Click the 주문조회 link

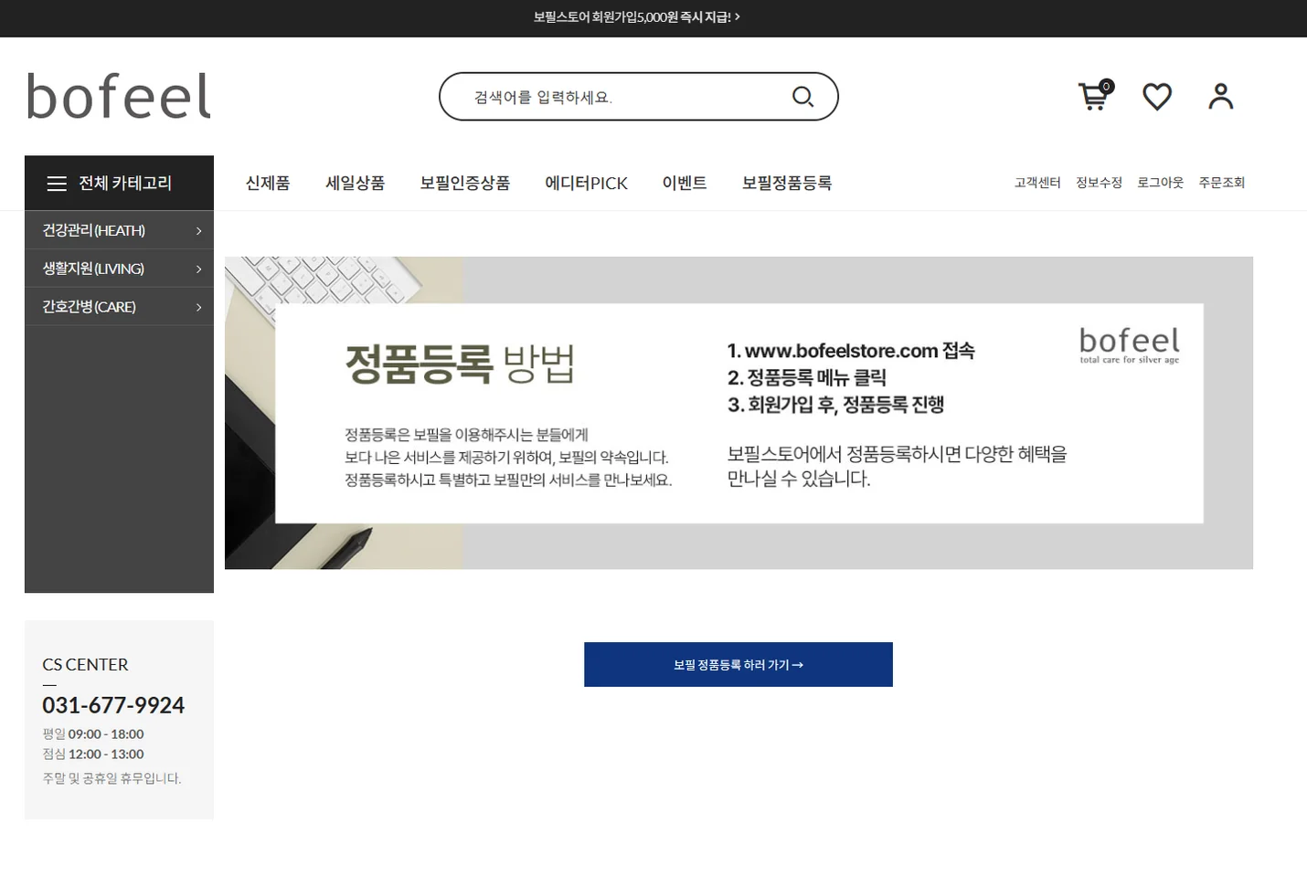pyautogui.click(x=1222, y=183)
